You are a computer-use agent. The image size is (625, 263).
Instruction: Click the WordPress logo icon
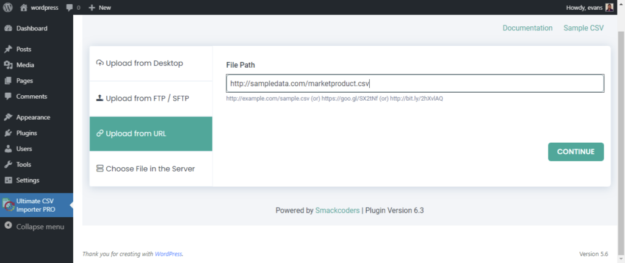[x=8, y=7]
